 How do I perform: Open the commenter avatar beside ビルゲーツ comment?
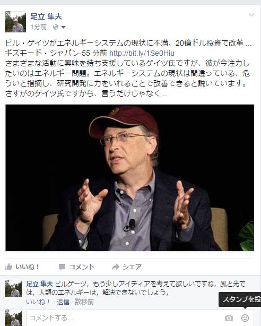coord(13,288)
